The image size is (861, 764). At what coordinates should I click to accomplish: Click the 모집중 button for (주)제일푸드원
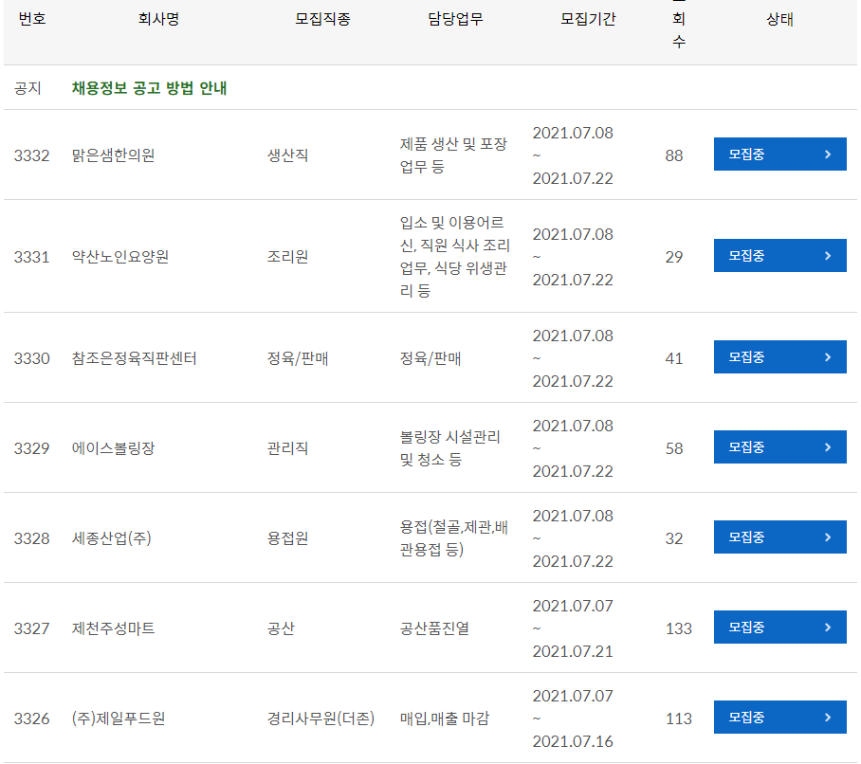point(779,717)
